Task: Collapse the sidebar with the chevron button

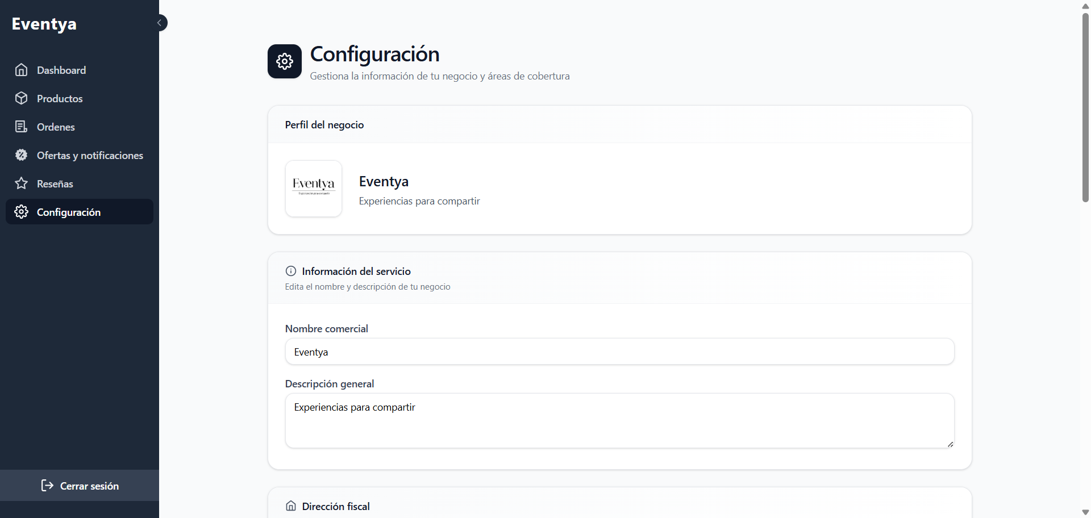Action: point(160,23)
